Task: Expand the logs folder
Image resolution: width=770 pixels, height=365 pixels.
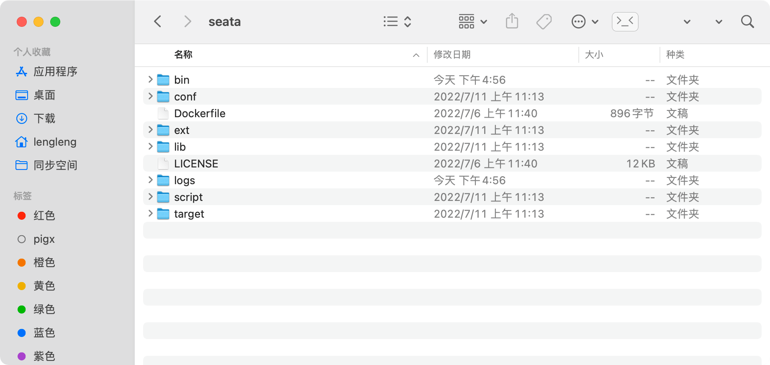Action: point(150,180)
